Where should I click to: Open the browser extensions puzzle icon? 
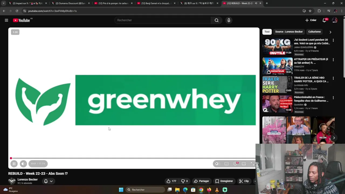(x=319, y=11)
